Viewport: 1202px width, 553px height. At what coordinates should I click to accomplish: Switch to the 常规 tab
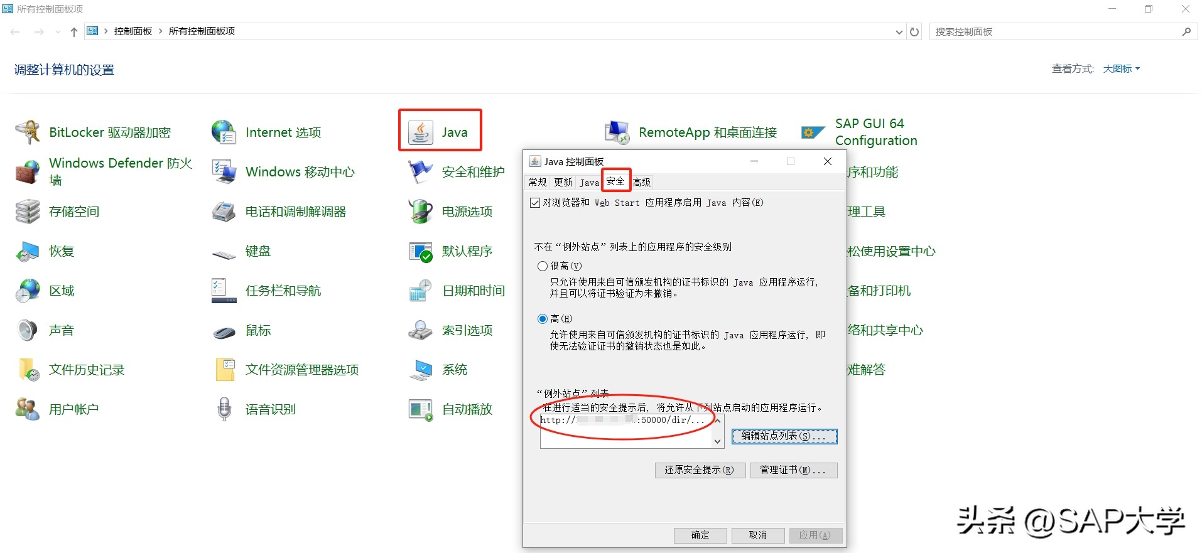[538, 182]
